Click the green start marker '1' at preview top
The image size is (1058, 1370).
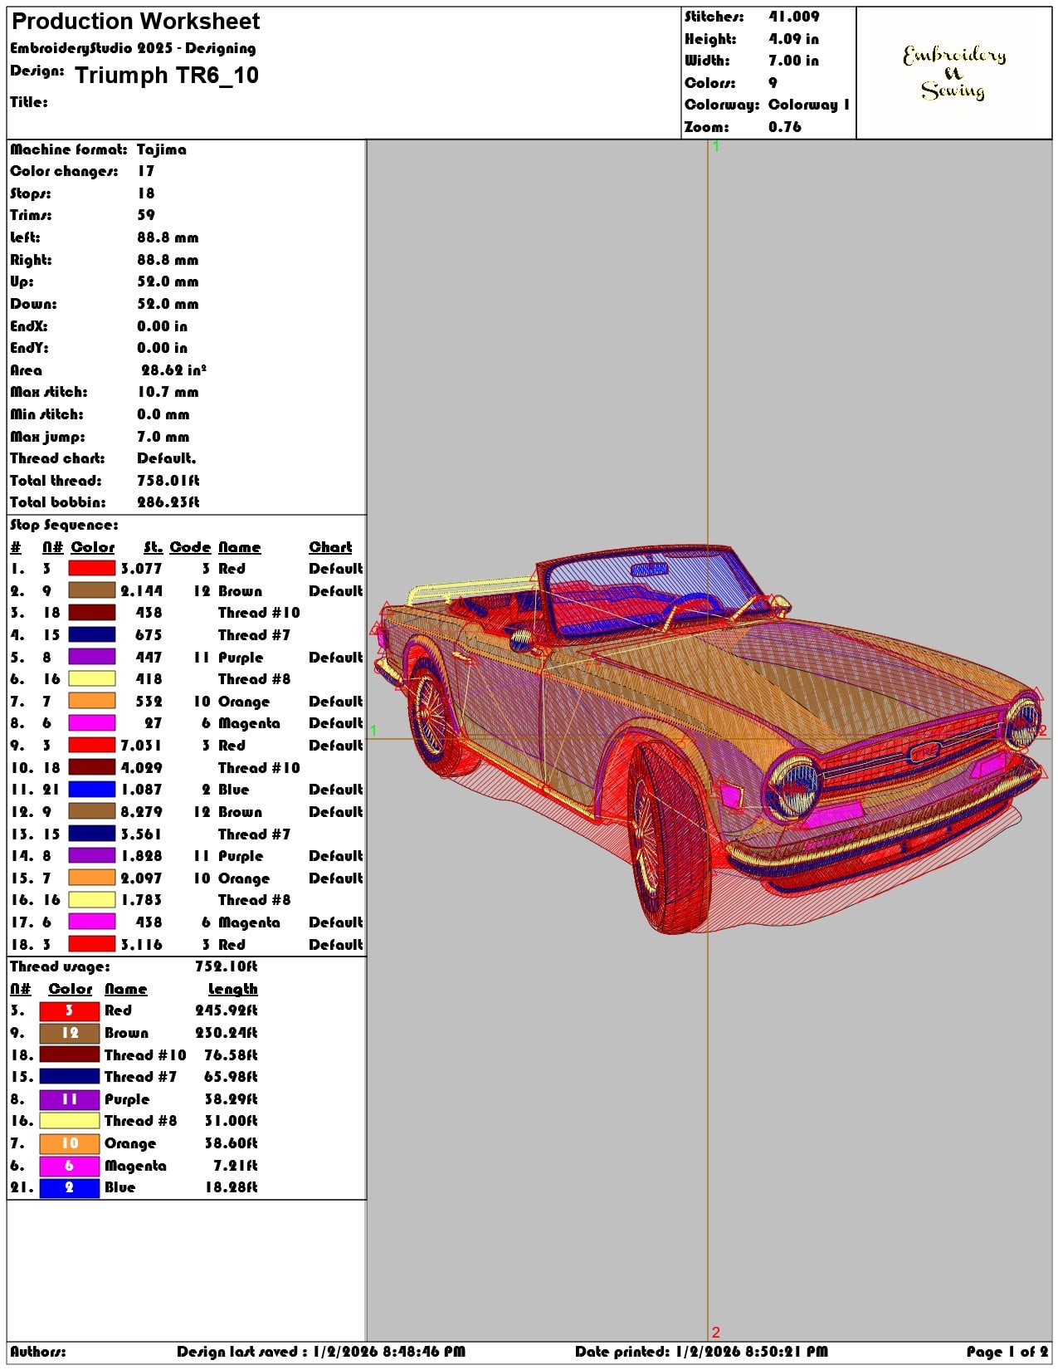(x=715, y=146)
